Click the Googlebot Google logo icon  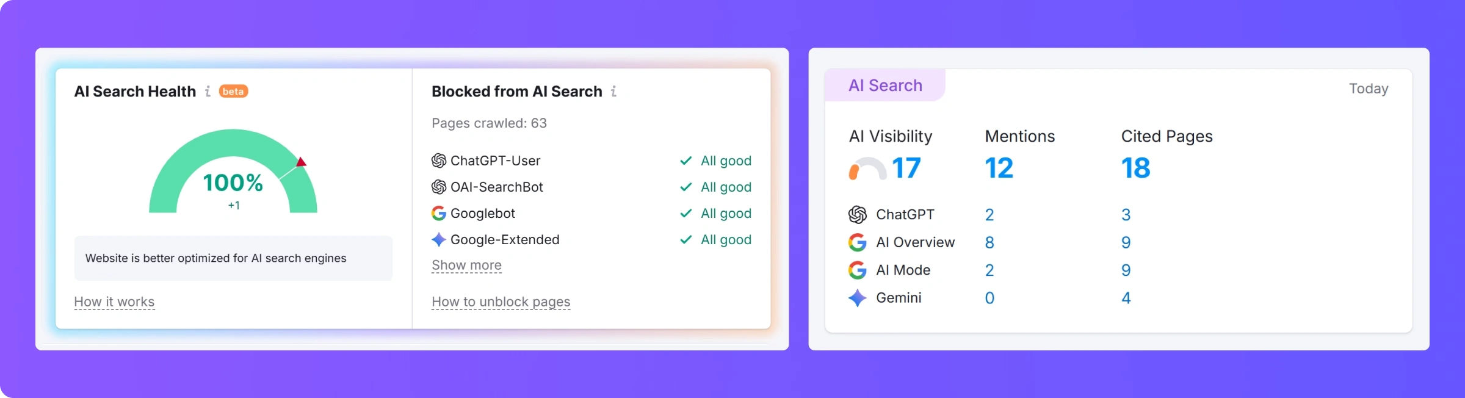(438, 213)
